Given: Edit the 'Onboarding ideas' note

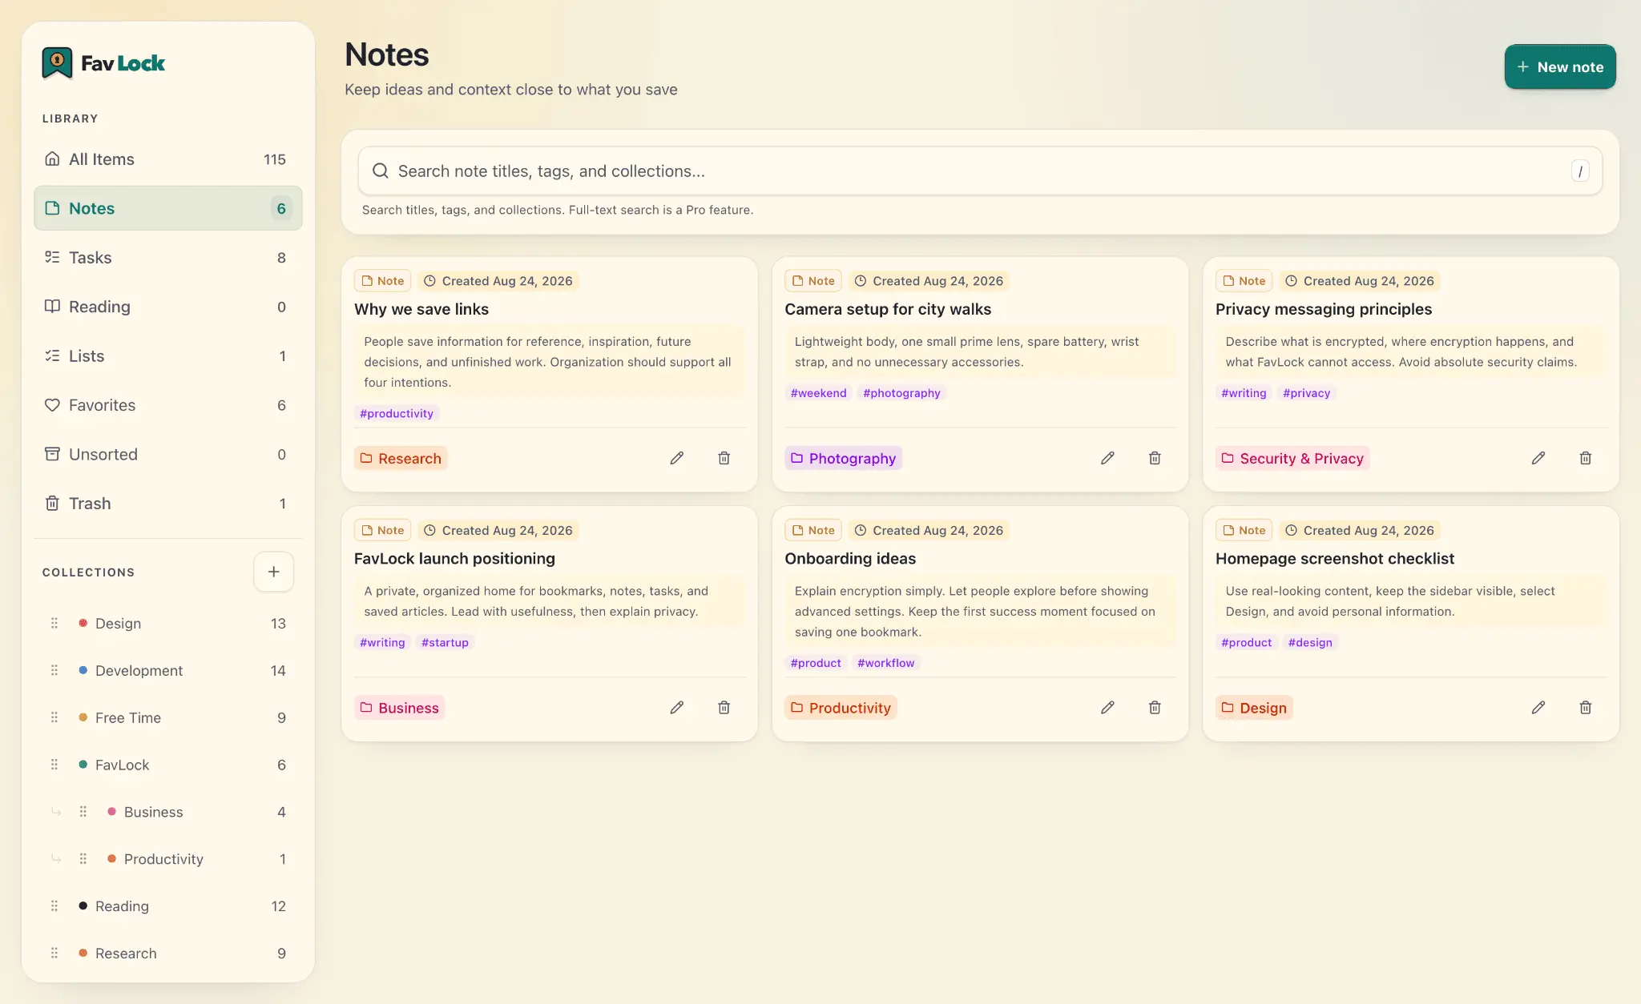Looking at the screenshot, I should coord(1107,708).
